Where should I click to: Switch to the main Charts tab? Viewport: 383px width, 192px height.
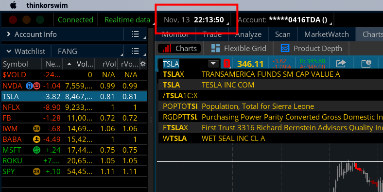click(x=370, y=35)
